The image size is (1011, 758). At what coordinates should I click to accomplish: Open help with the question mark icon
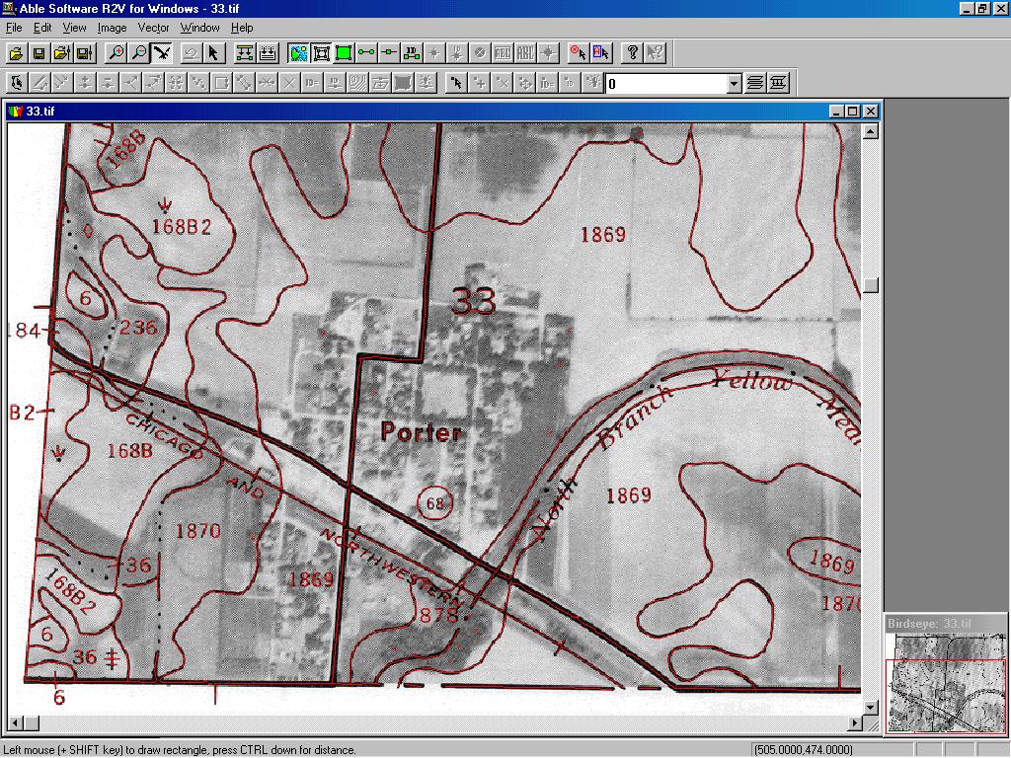point(633,53)
